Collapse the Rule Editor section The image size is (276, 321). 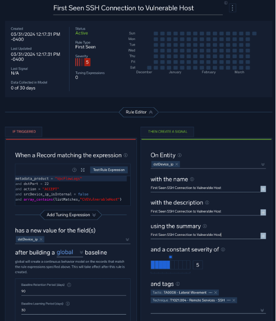(x=138, y=112)
